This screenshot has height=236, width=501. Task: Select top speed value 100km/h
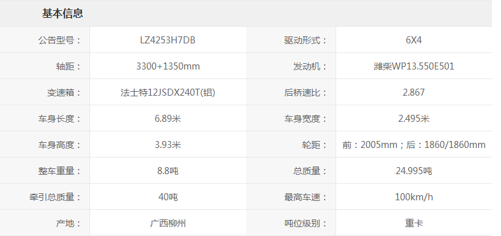414,197
